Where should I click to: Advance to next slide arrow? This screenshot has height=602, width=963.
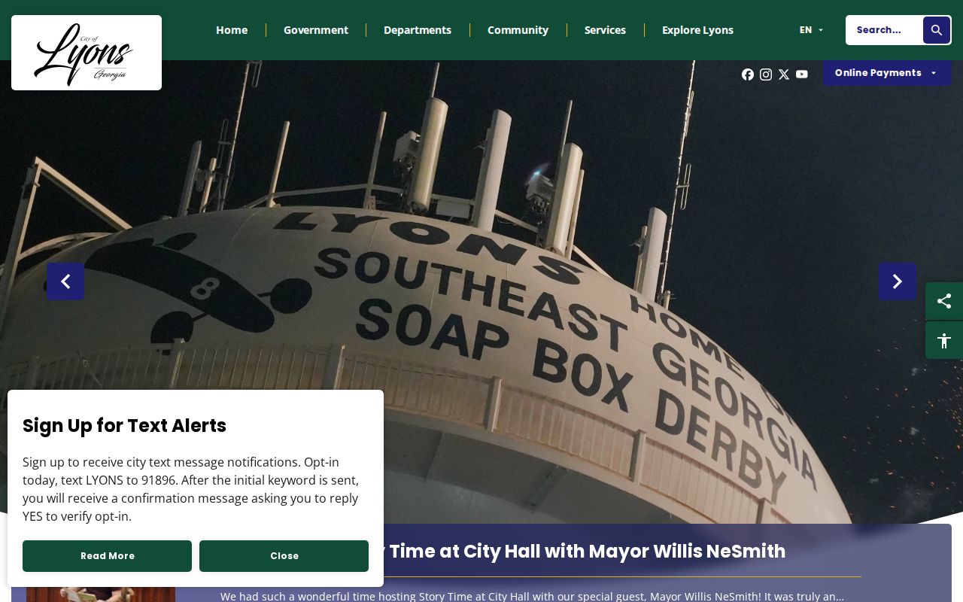tap(898, 281)
